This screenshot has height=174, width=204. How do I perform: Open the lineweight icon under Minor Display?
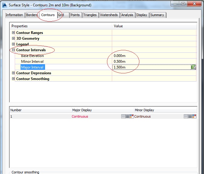click(x=190, y=116)
